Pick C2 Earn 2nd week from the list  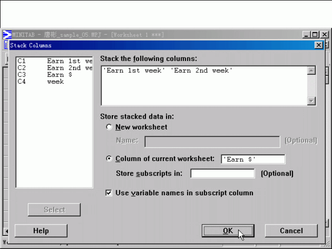coord(54,68)
